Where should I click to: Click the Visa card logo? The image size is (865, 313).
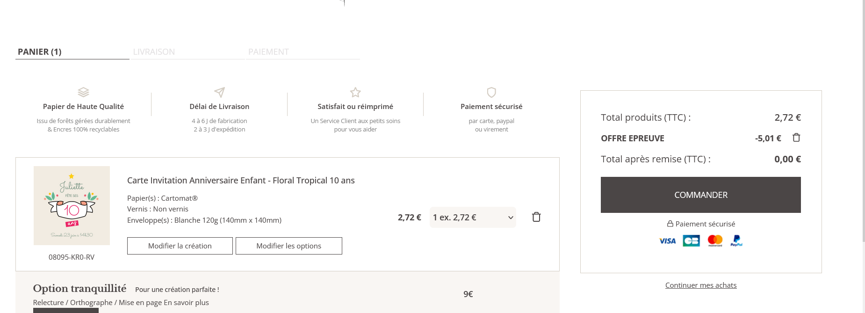[667, 241]
